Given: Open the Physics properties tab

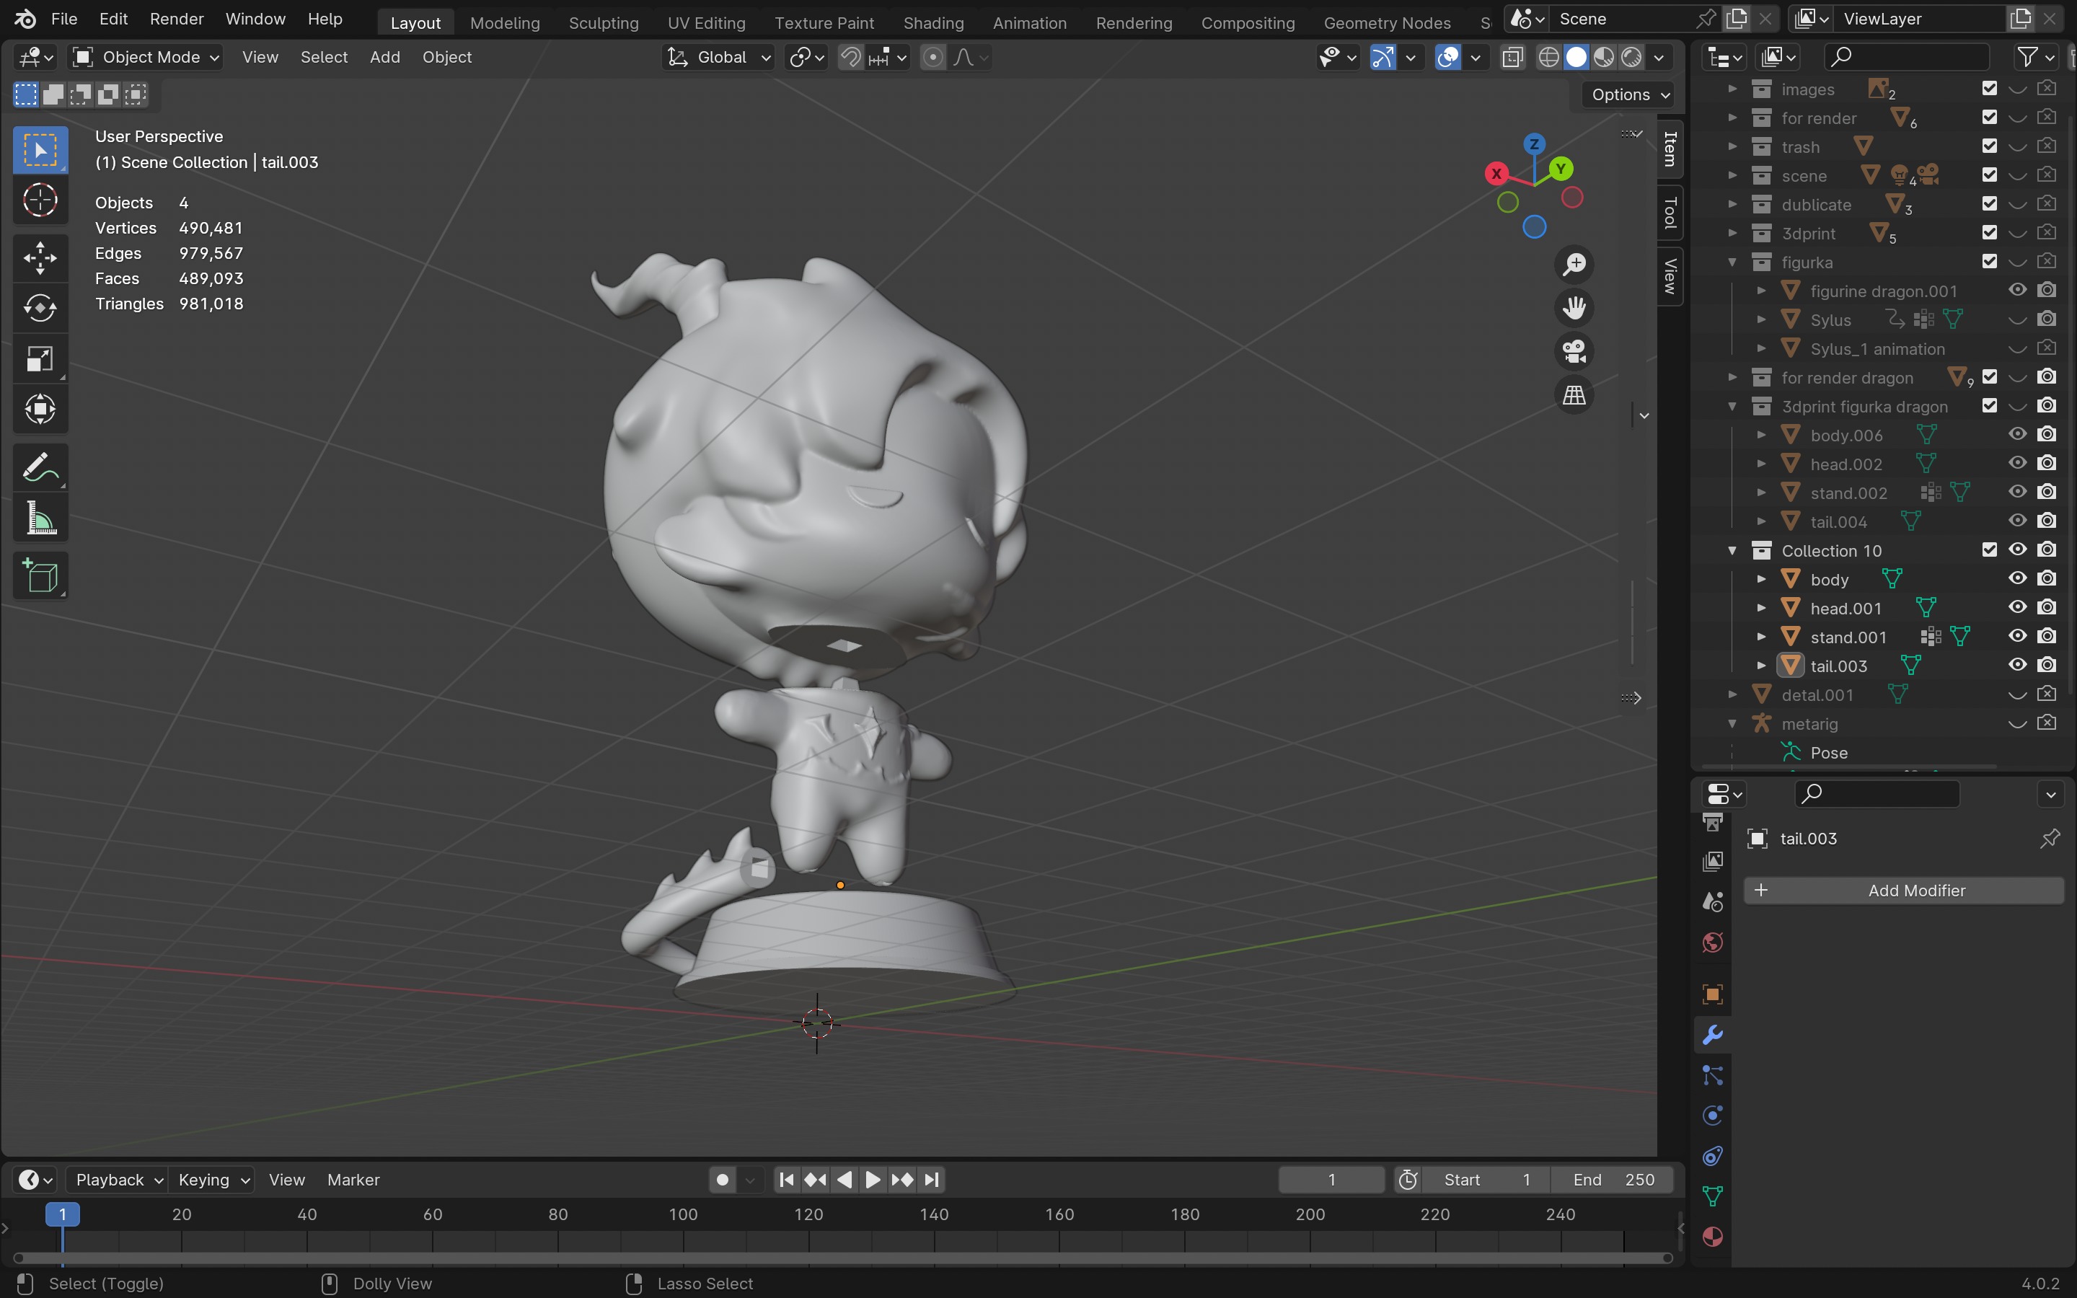Looking at the screenshot, I should [x=1712, y=1115].
